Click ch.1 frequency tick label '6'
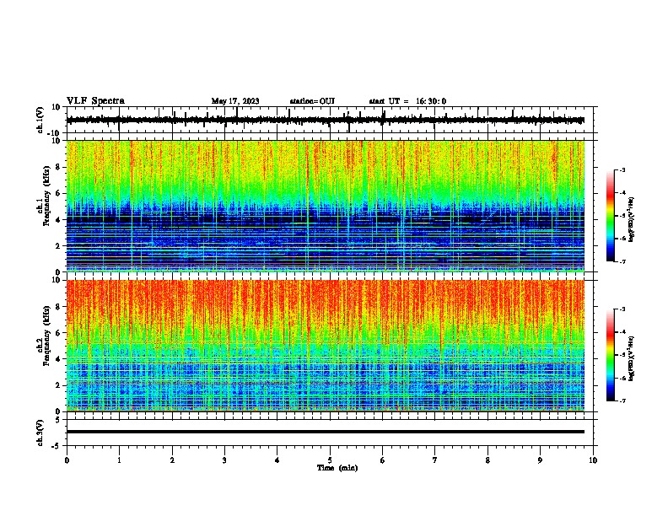 [60, 193]
